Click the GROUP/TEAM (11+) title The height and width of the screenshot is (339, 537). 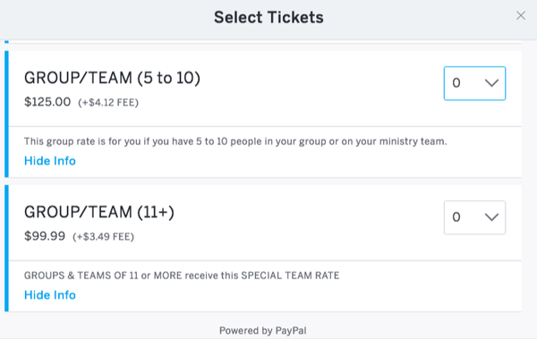click(99, 212)
